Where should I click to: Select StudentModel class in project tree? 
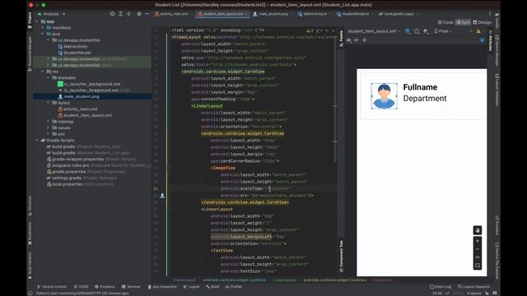coord(77,53)
